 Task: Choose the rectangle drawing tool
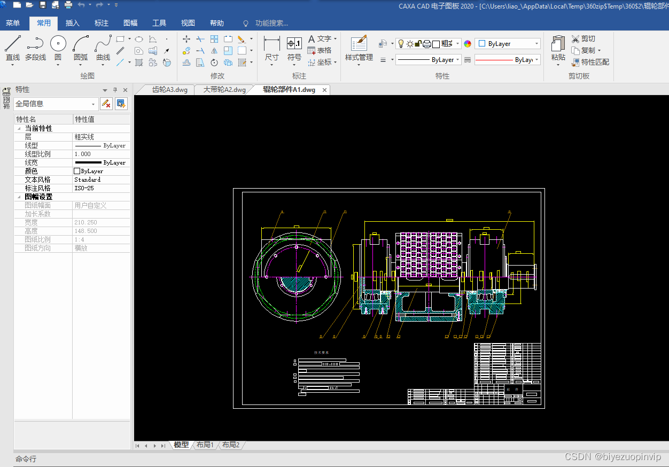pyautogui.click(x=120, y=39)
